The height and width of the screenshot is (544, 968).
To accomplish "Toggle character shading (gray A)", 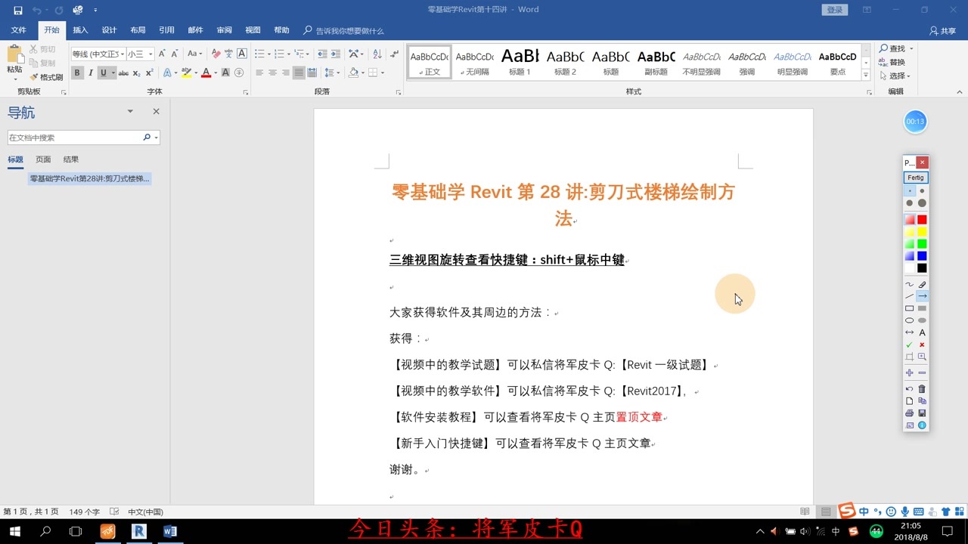I will click(226, 73).
